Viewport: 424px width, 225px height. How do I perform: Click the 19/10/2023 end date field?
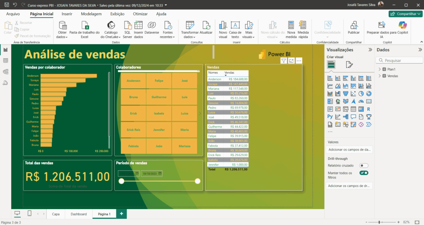pyautogui.click(x=151, y=173)
